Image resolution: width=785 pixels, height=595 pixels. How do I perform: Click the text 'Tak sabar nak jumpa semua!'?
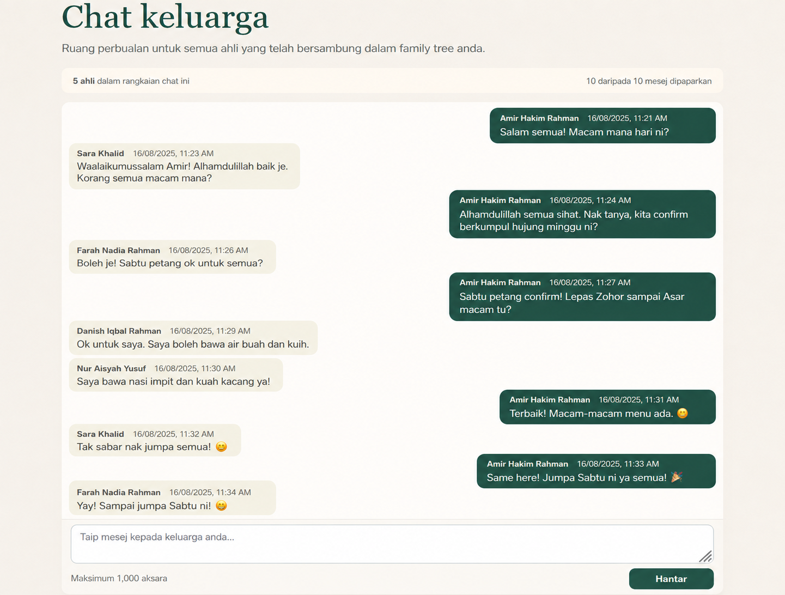click(x=144, y=447)
